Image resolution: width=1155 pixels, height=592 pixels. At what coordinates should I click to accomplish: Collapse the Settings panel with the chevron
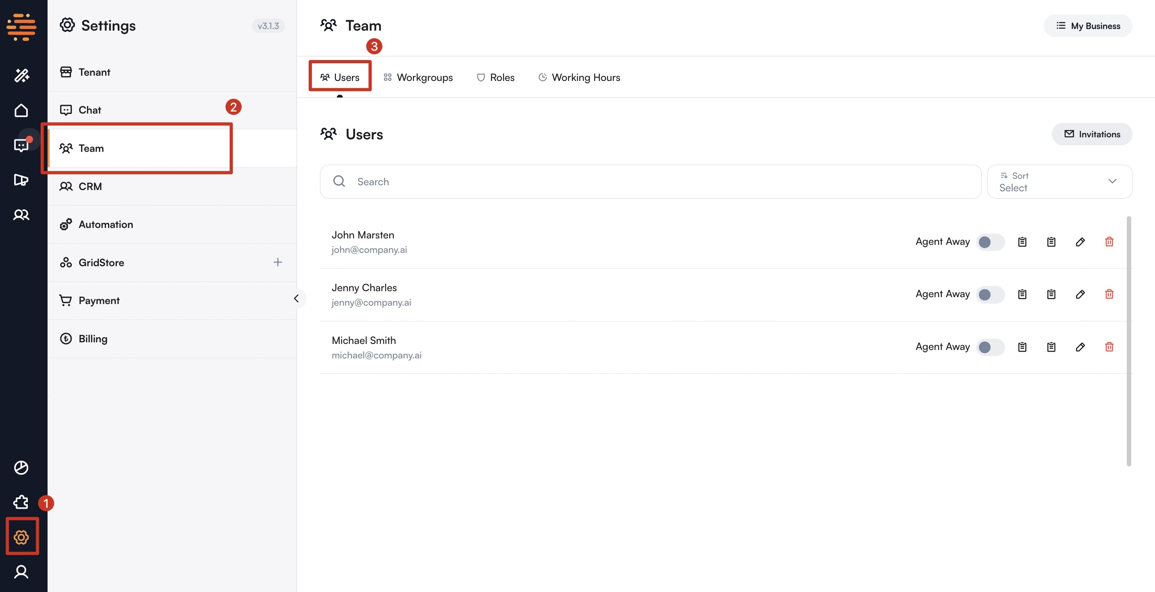click(x=297, y=298)
